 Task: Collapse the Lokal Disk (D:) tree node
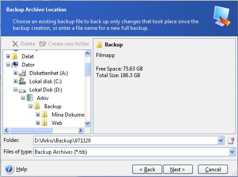(15, 90)
